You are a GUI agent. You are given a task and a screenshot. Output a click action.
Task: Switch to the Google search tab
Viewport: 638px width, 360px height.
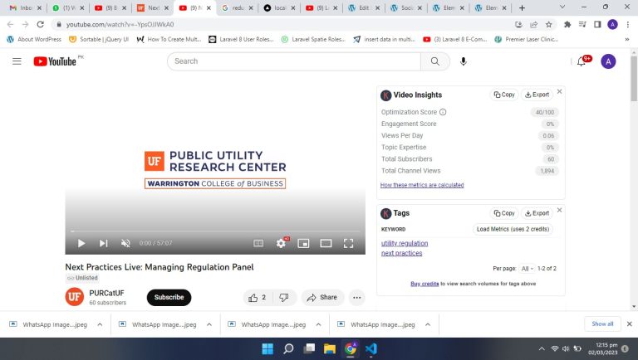pyautogui.click(x=238, y=7)
